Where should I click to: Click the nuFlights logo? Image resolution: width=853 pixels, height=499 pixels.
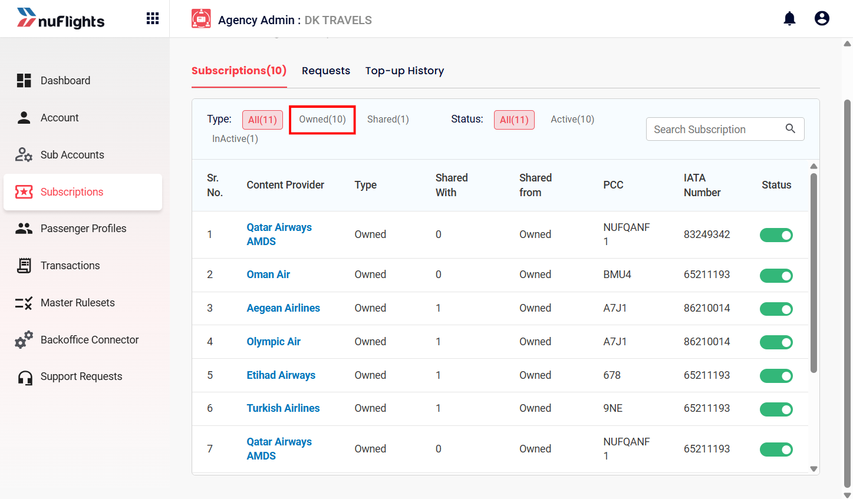(x=61, y=19)
